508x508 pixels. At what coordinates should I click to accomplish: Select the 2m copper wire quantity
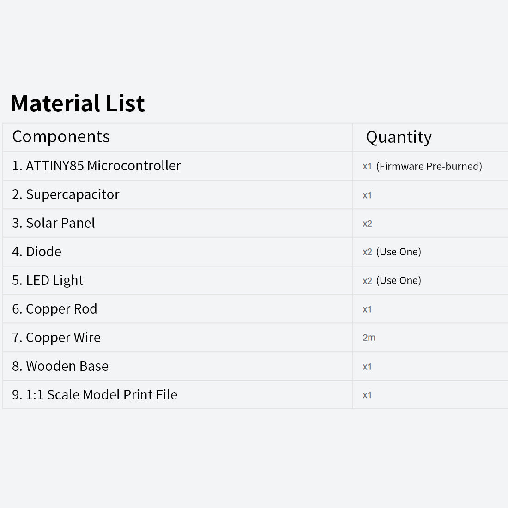(369, 338)
